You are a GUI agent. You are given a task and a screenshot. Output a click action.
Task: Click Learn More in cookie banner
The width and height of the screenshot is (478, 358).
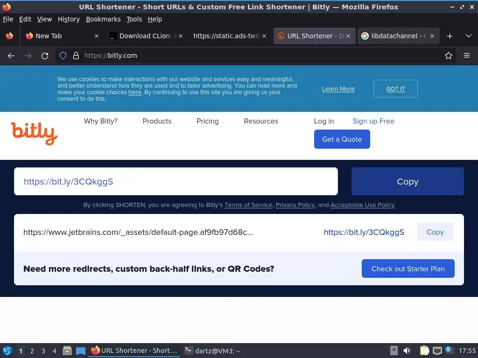pos(338,89)
